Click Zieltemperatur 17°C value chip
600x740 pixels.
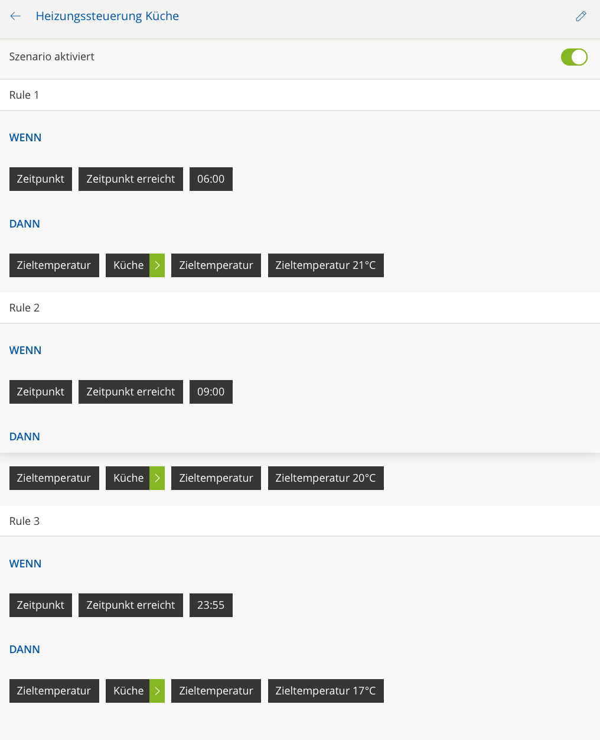[x=325, y=691]
